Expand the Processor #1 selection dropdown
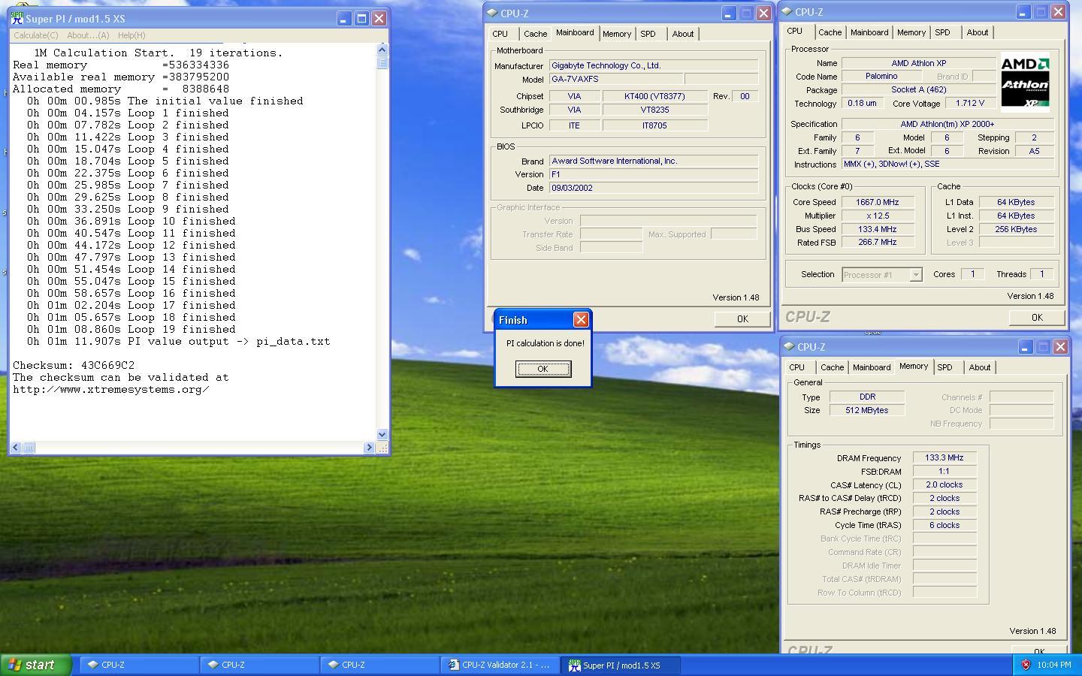 915,275
